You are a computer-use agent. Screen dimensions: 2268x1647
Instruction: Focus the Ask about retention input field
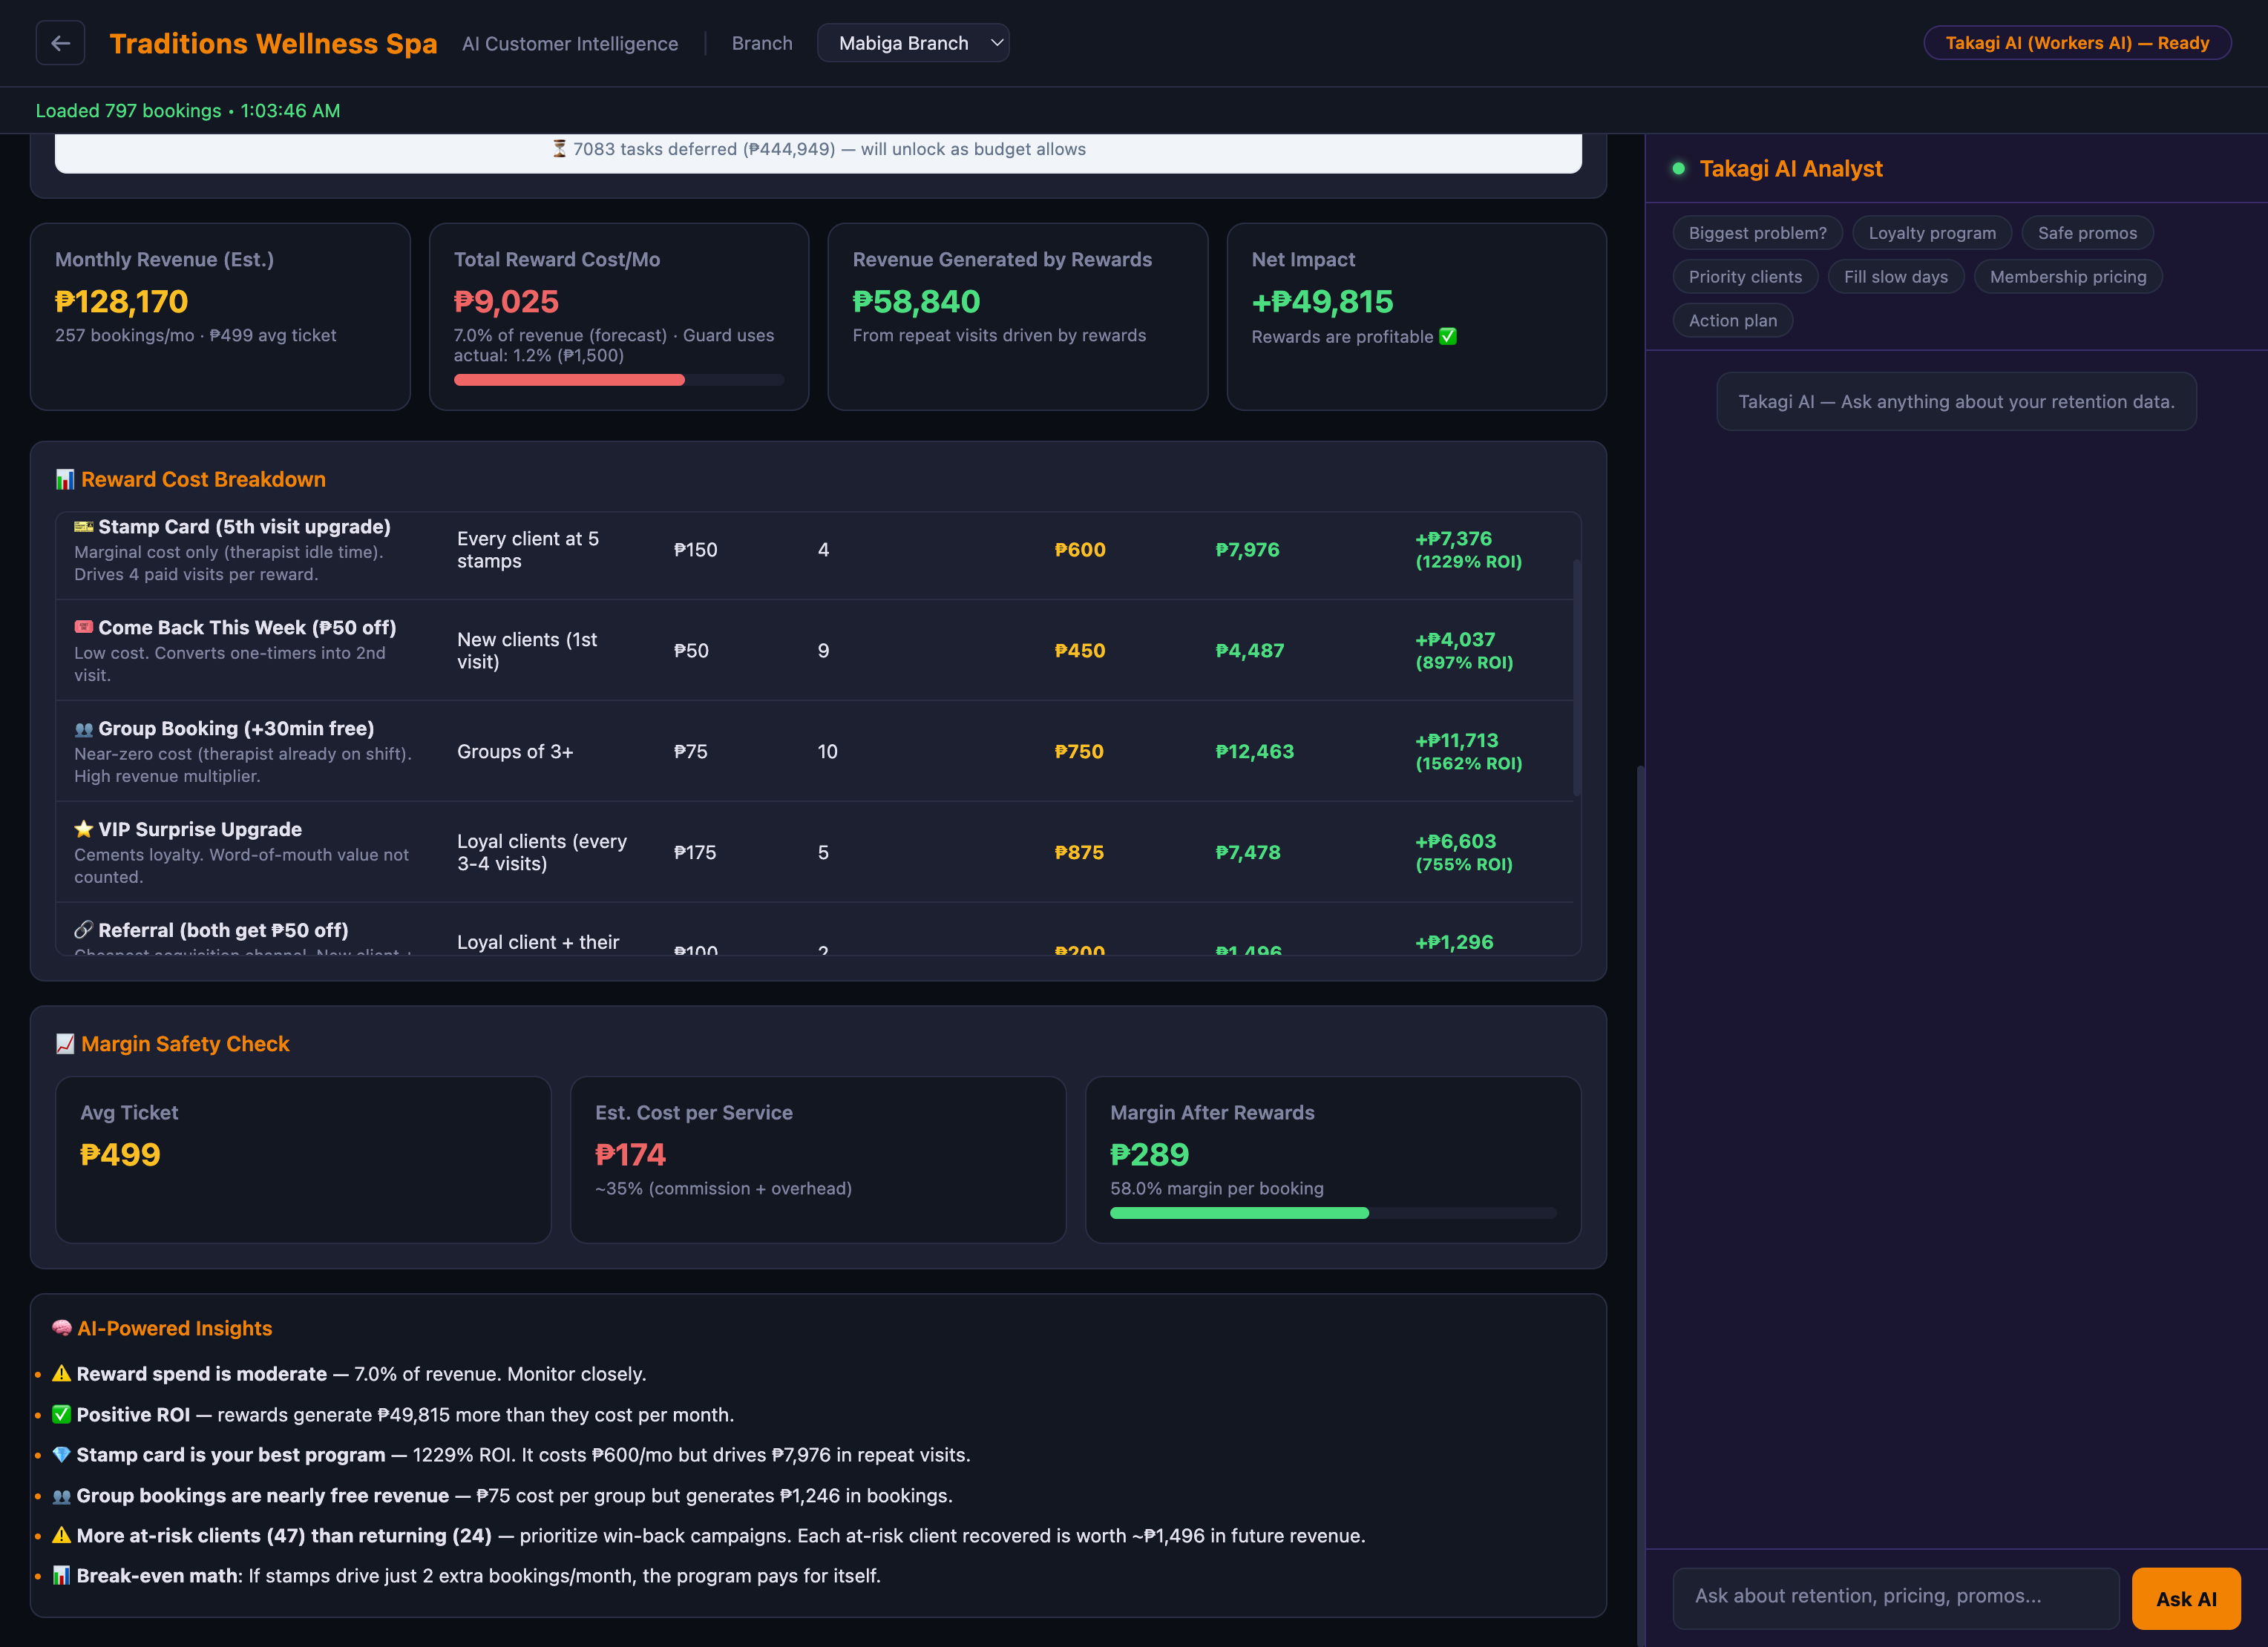pyautogui.click(x=1896, y=1597)
